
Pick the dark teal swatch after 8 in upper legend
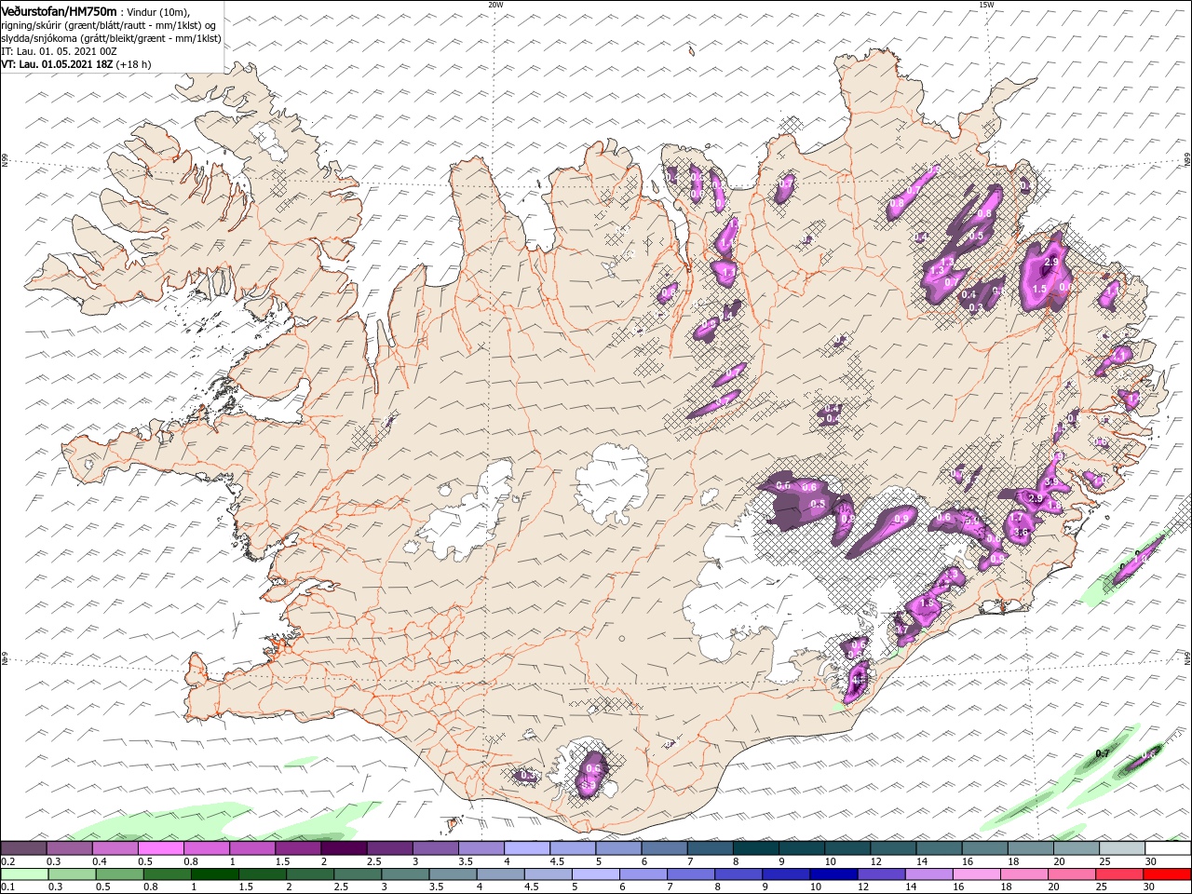[756, 848]
